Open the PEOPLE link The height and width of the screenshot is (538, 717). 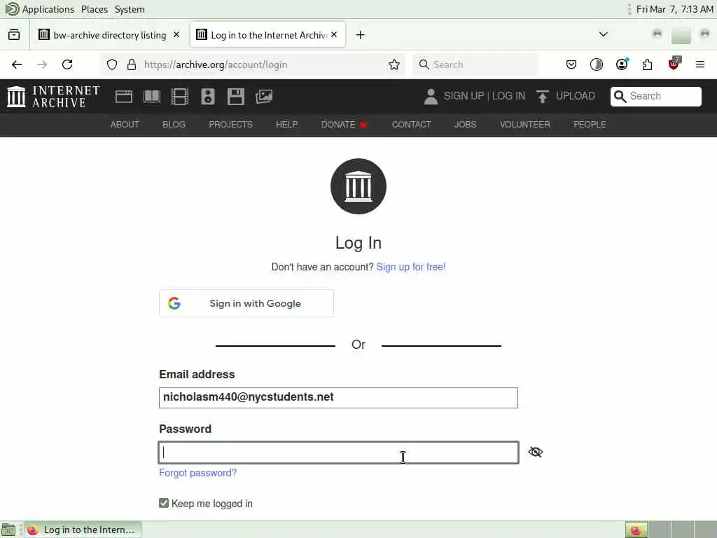[590, 125]
